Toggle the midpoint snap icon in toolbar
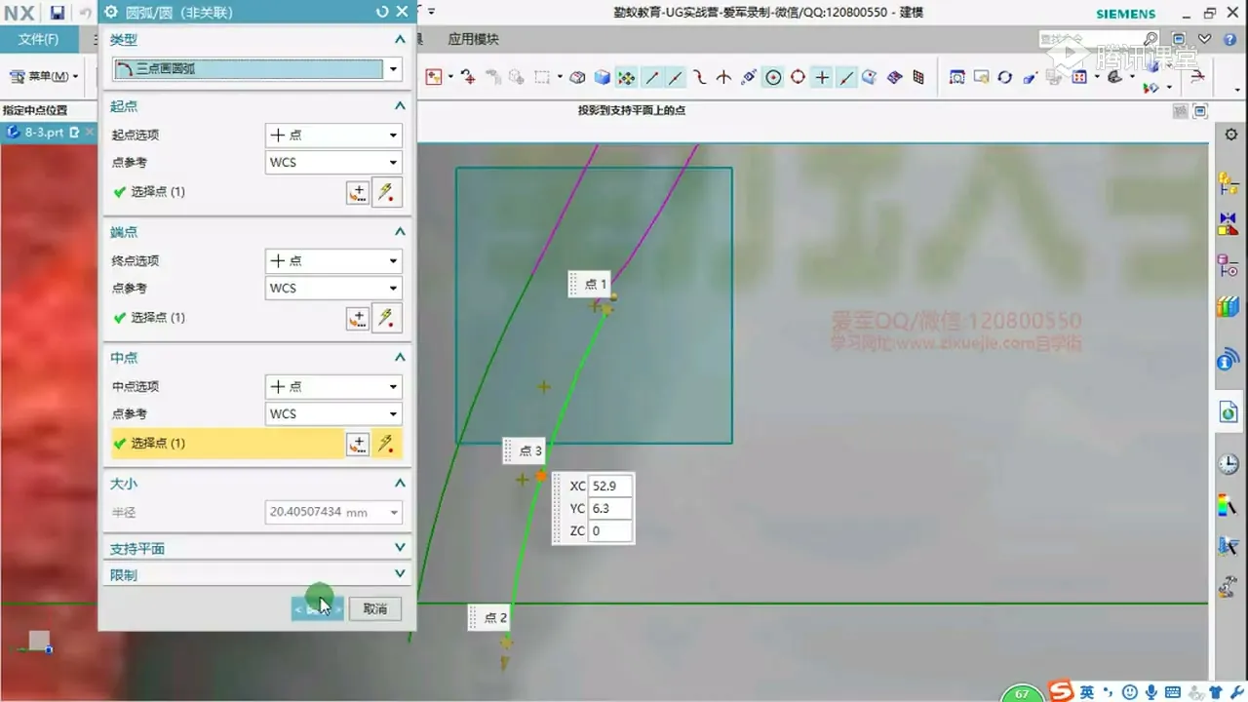1248x702 pixels. pos(675,77)
